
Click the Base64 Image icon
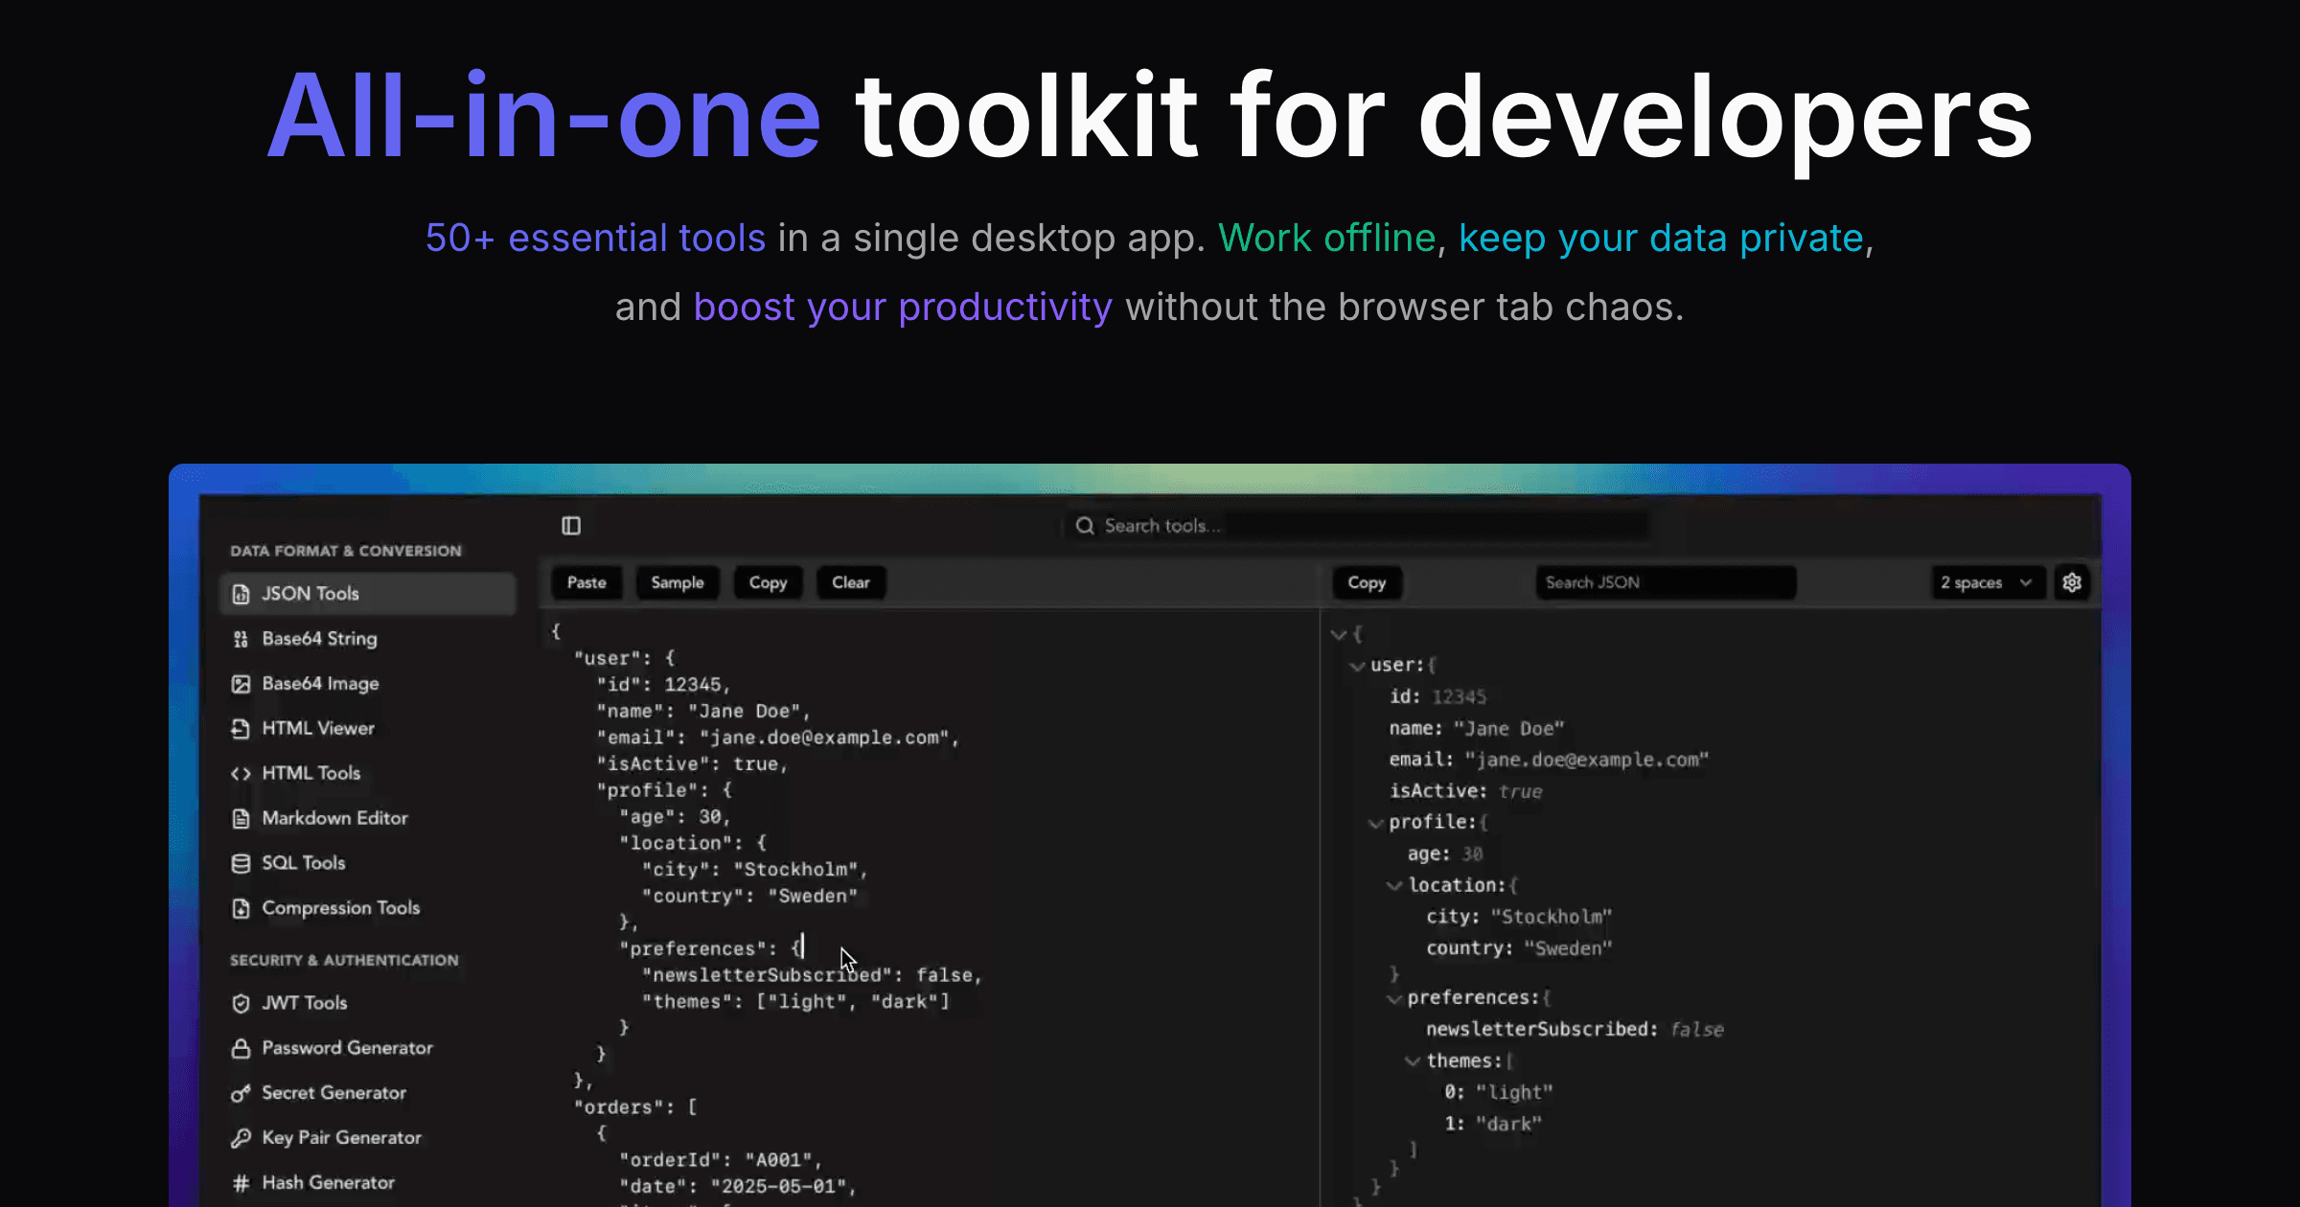tap(241, 683)
